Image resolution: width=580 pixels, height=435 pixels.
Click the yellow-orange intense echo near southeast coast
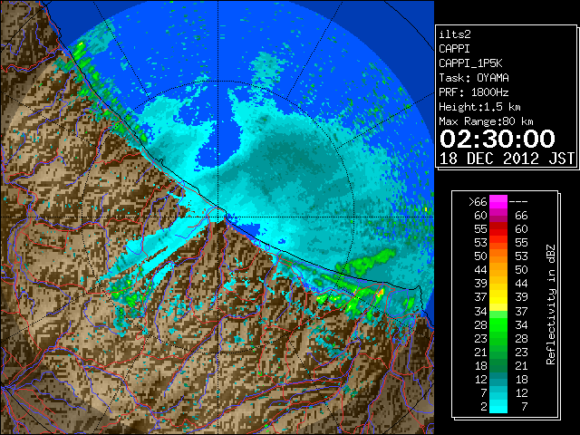point(380,293)
